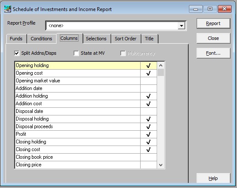237x188 pixels.
Task: Click the Report button
Action: tap(213, 23)
